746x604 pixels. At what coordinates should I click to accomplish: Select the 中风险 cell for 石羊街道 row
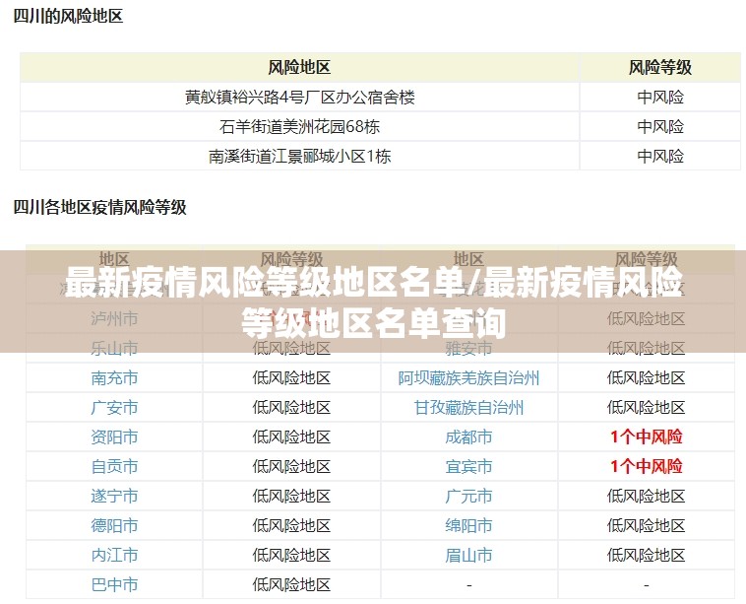660,127
